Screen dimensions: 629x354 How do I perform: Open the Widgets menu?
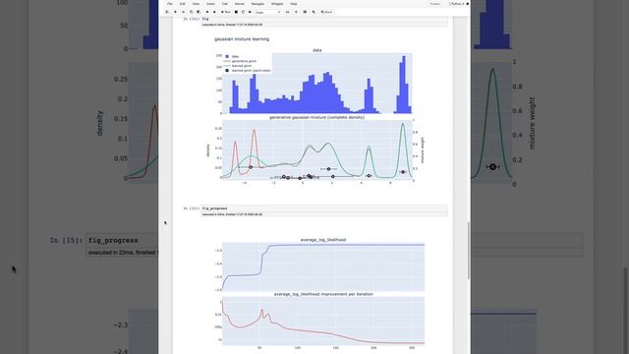(277, 4)
